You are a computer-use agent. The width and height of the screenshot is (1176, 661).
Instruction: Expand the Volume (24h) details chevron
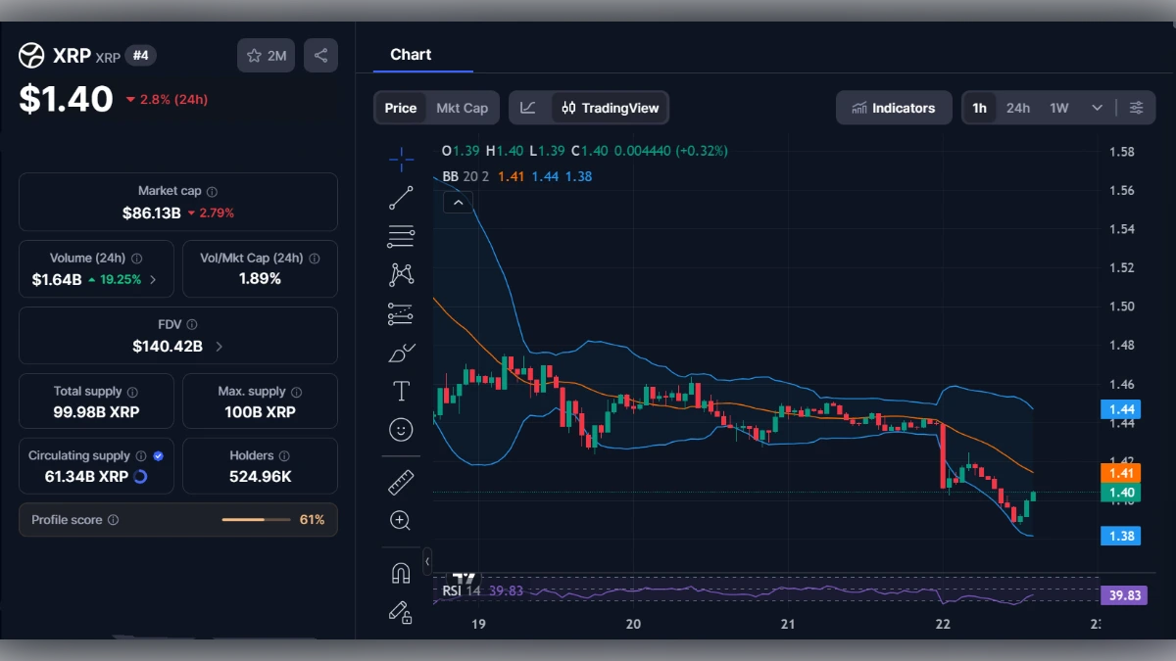(154, 279)
